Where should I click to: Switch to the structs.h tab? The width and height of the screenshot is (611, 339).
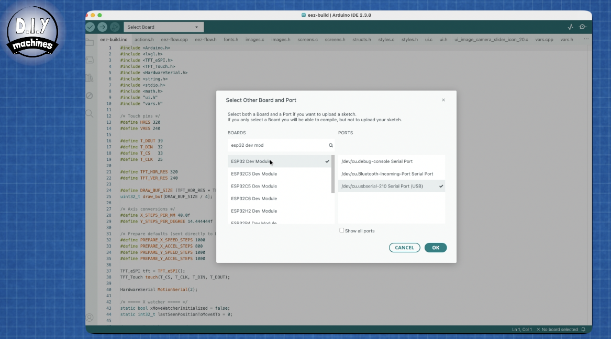pyautogui.click(x=362, y=40)
